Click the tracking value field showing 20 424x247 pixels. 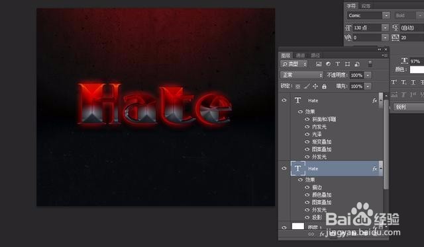[411, 38]
